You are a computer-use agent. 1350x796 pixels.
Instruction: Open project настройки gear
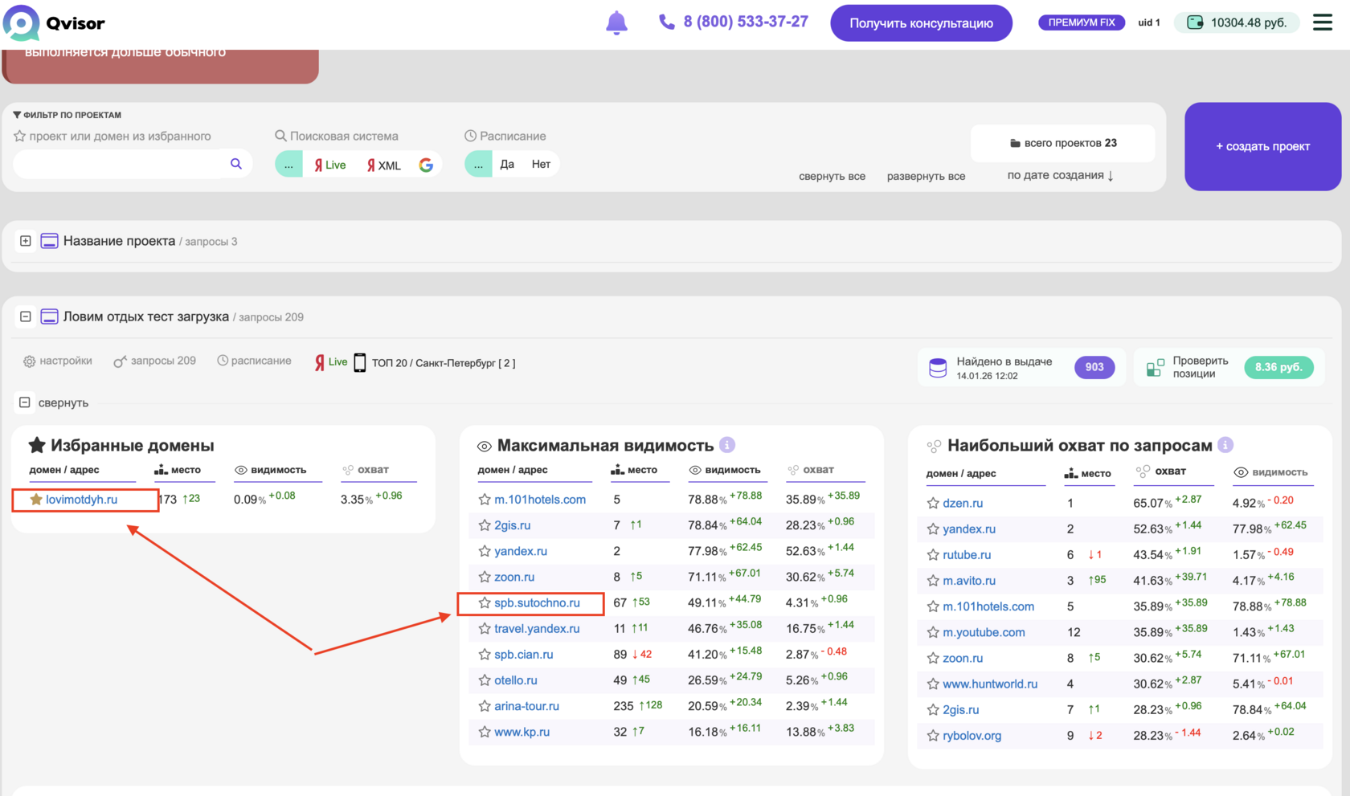click(58, 361)
